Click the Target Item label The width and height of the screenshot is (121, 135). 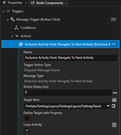[32, 100]
